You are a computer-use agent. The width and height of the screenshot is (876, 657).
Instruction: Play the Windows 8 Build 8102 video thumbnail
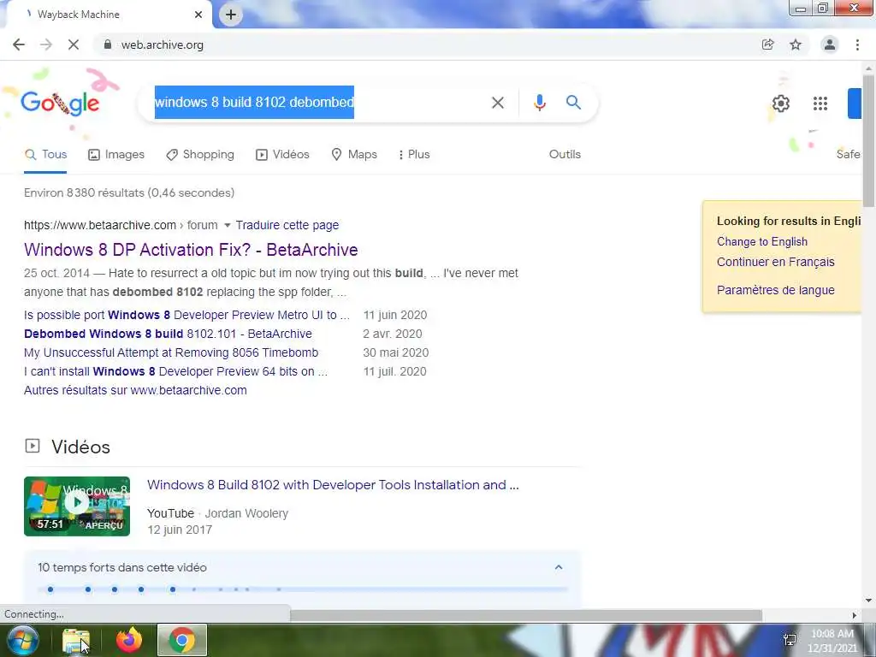77,506
